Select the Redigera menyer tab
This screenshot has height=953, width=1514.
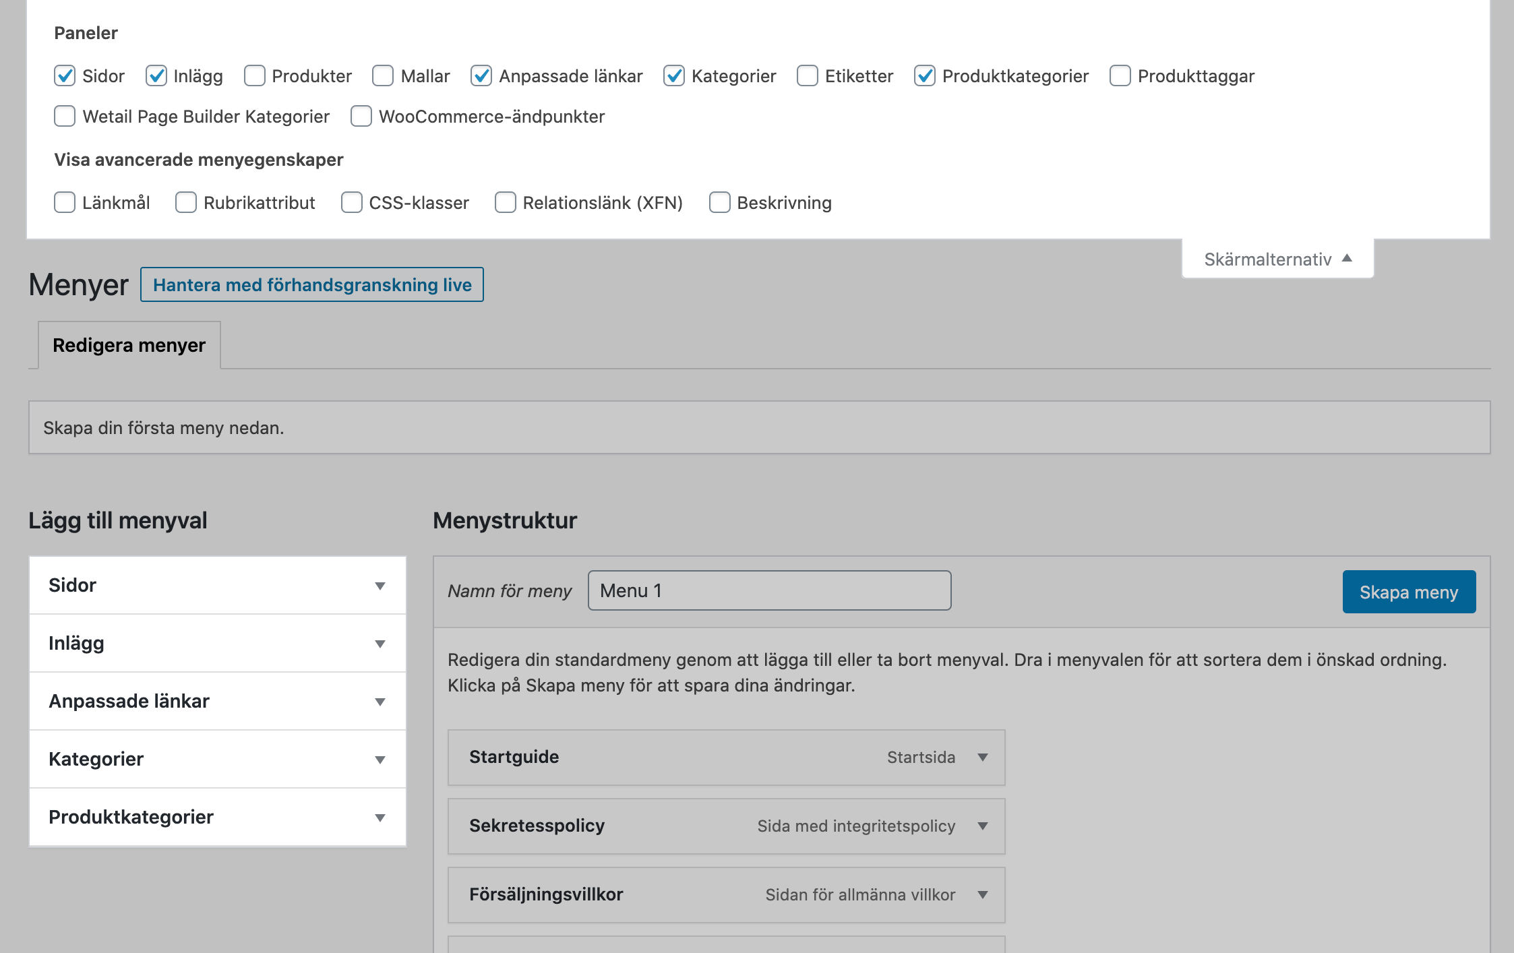click(129, 345)
